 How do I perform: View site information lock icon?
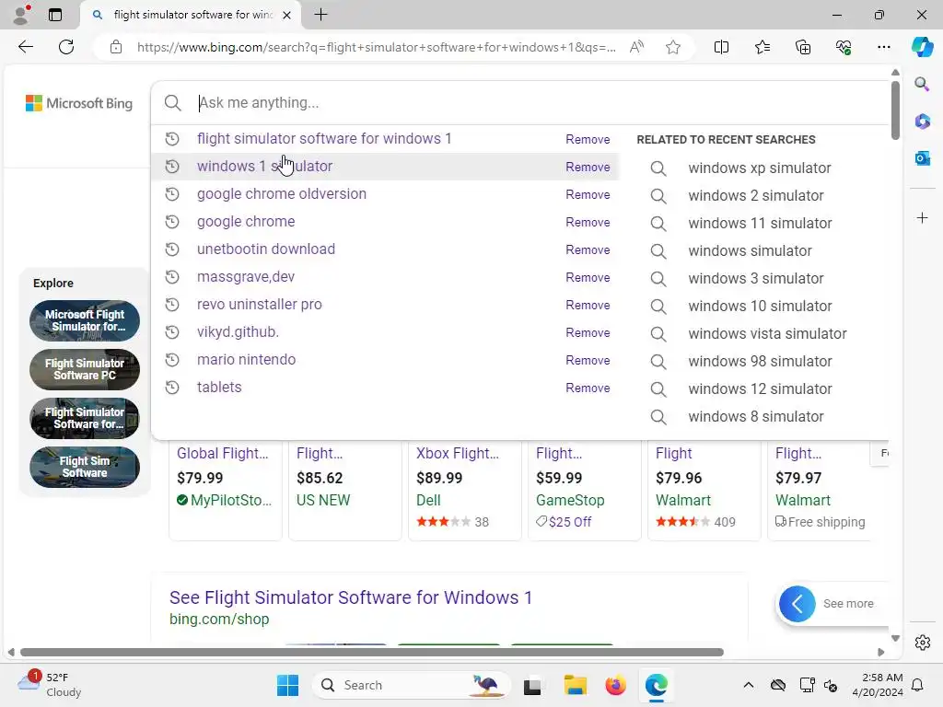pos(116,47)
